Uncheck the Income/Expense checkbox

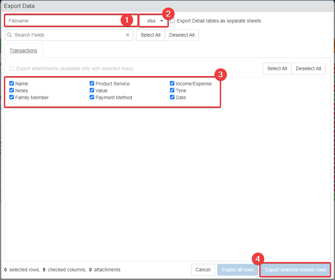[x=172, y=83]
